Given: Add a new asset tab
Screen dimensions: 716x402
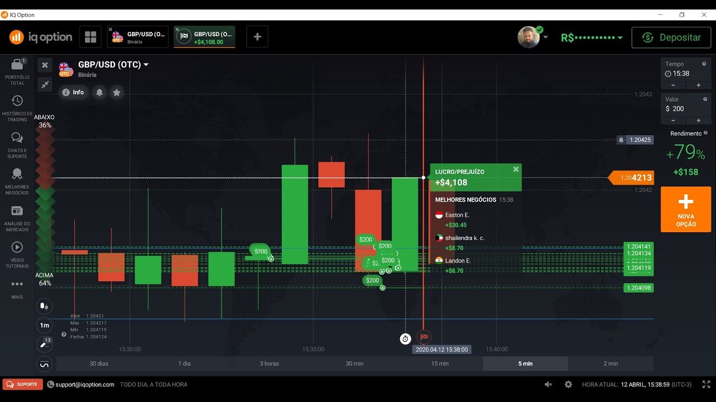Looking at the screenshot, I should click(257, 37).
